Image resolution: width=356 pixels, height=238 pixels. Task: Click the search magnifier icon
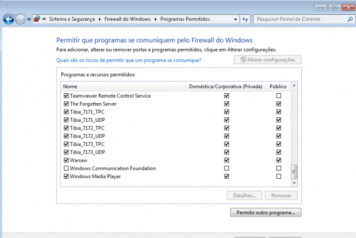click(350, 19)
